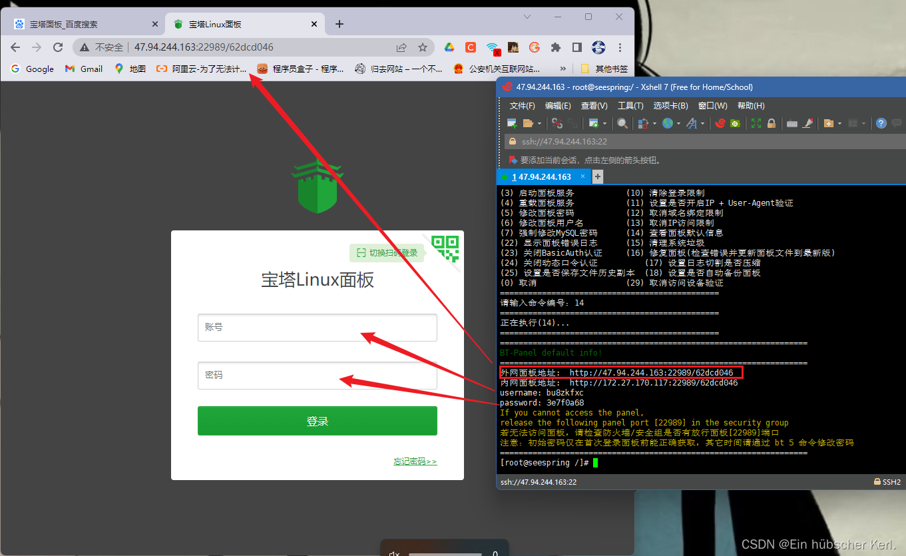Open the 地图 bookmark
Screen dimensions: 906x556
(x=130, y=69)
